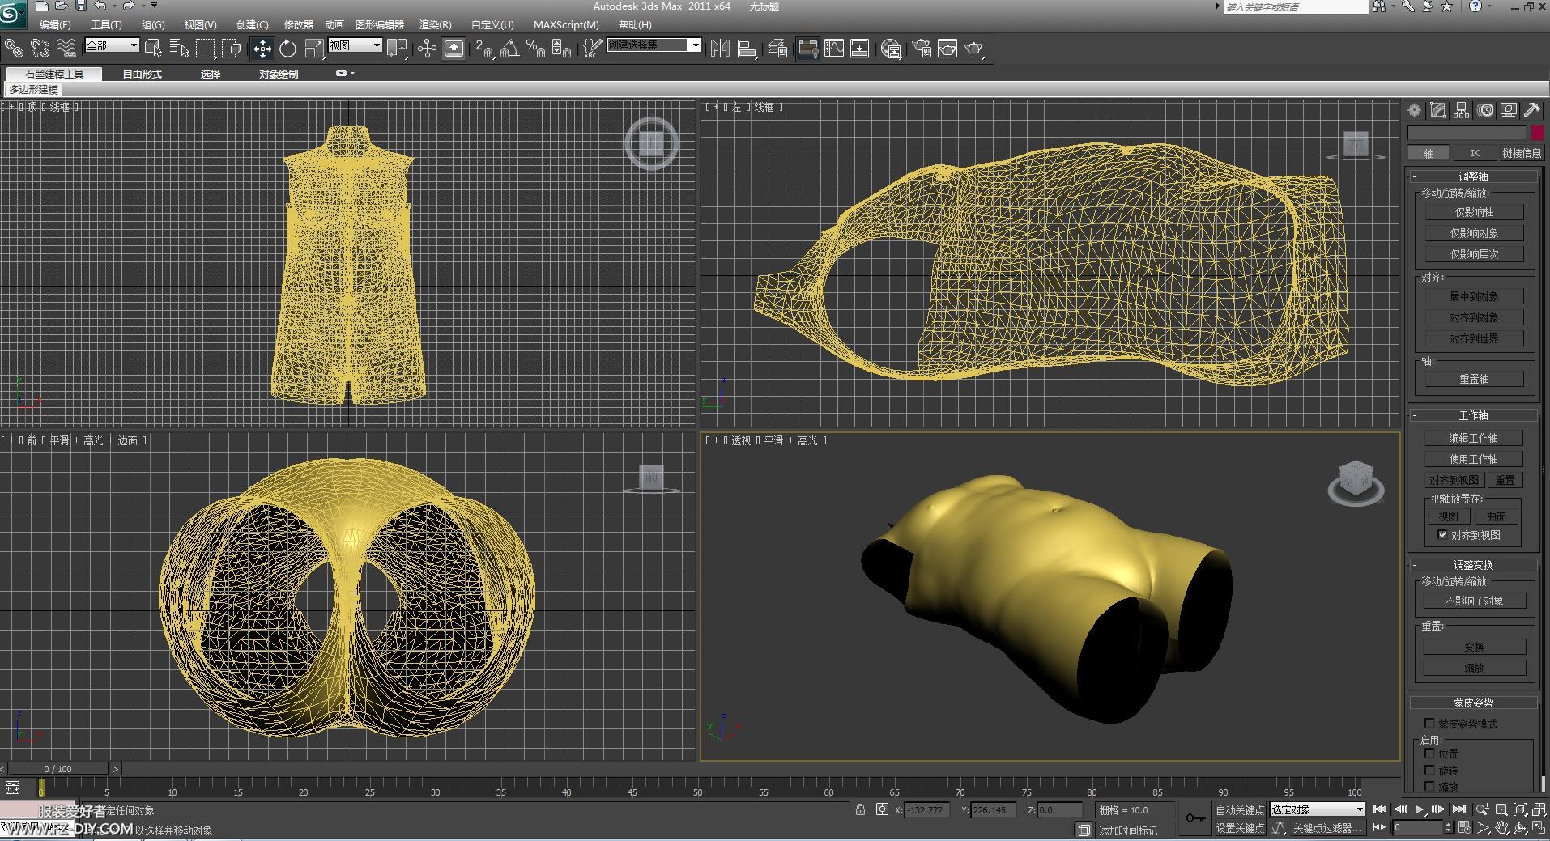Screen dimensions: 1550x841
Task: Toggle the 自动关键点 auto key button
Action: click(x=1239, y=809)
